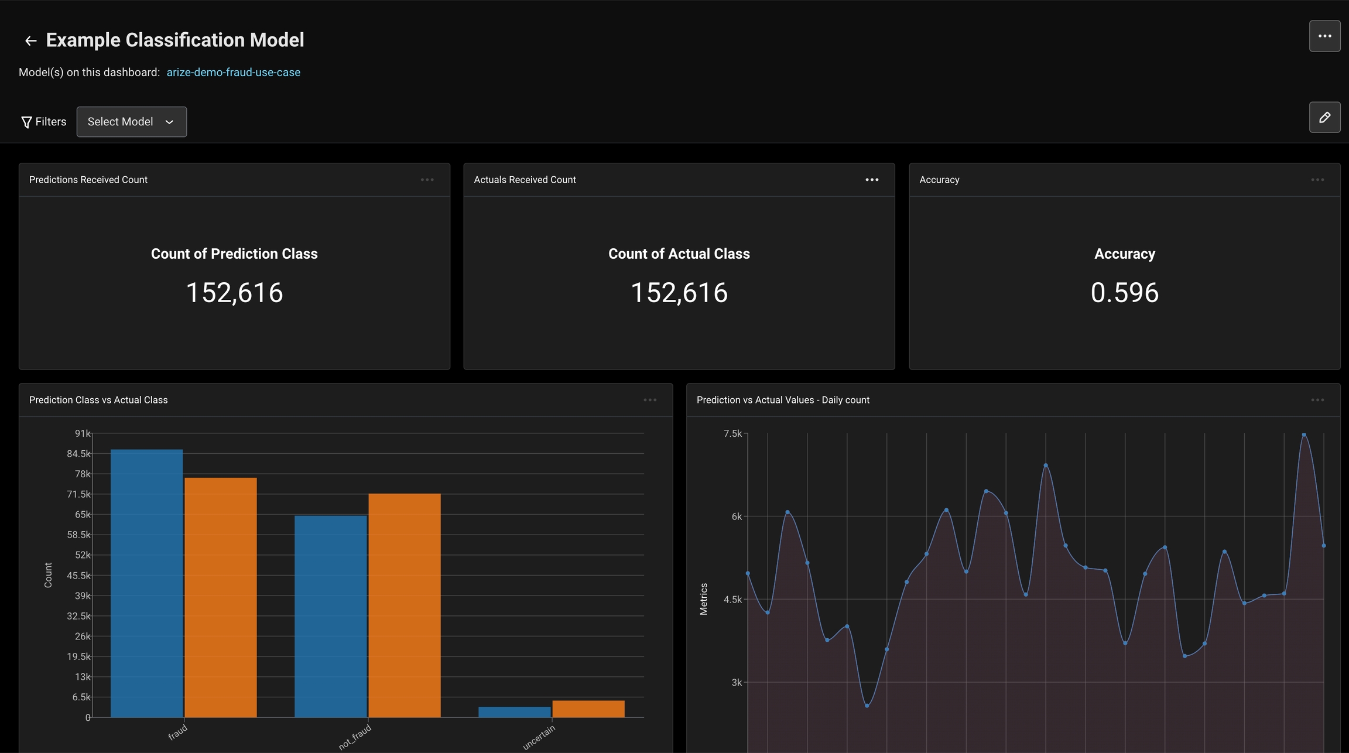
Task: Click the pencil edit dashboard icon
Action: (x=1324, y=118)
